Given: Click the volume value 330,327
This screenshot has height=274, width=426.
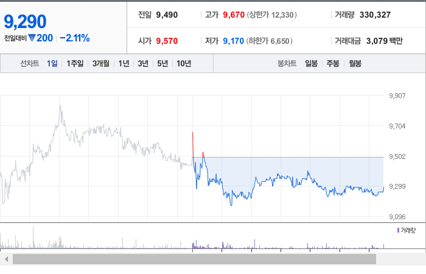Looking at the screenshot, I should point(375,15).
